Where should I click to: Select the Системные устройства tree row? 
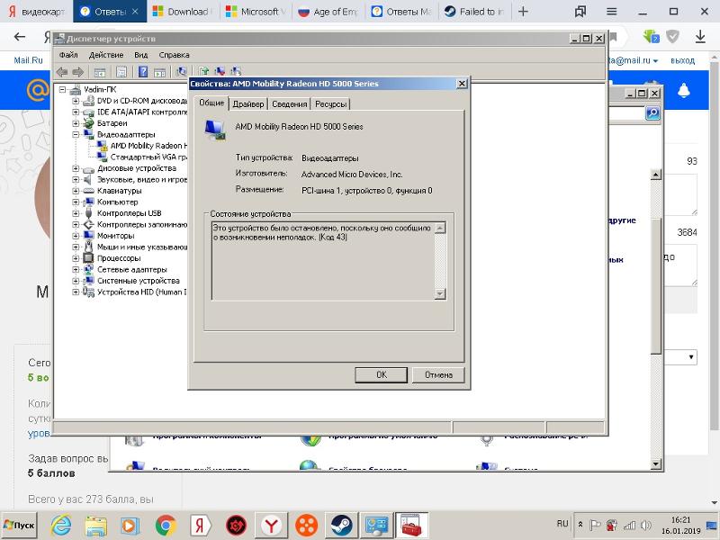click(x=139, y=281)
